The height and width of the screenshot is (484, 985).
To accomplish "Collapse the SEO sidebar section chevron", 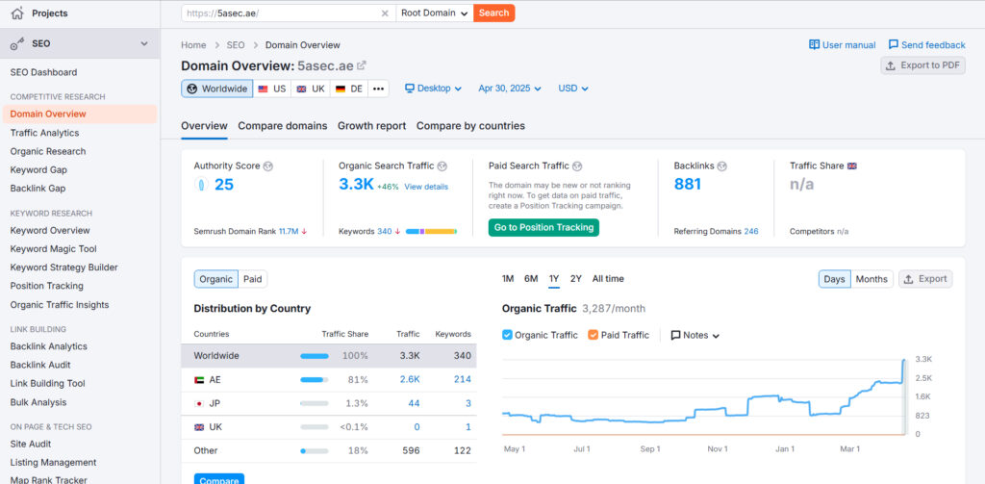I will 144,44.
